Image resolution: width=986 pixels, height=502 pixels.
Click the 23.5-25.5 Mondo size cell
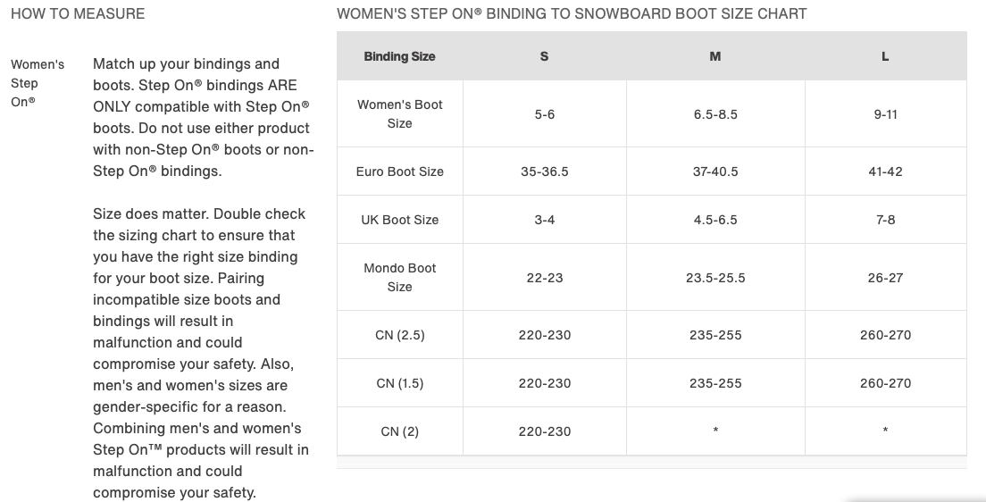[715, 278]
